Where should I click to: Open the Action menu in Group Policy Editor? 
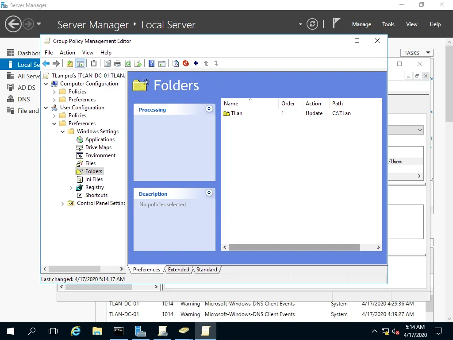click(x=67, y=53)
